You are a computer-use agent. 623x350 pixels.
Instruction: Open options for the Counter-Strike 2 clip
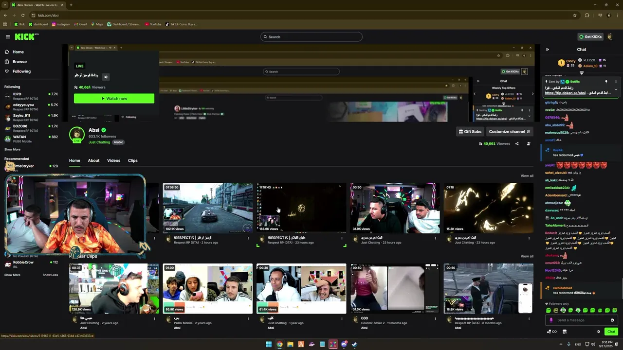click(x=435, y=319)
